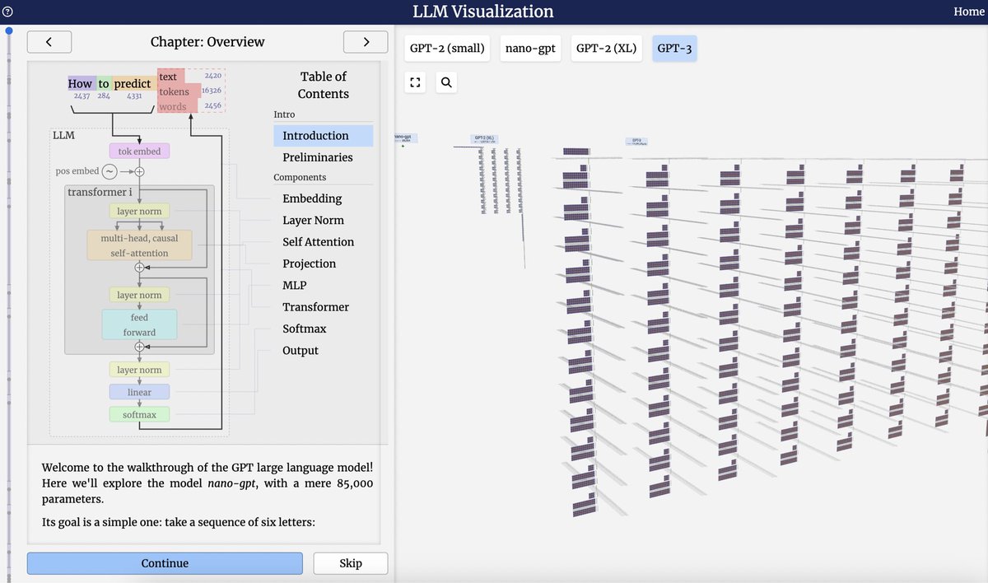
Task: Click the tok embed block in diagram
Action: (139, 152)
